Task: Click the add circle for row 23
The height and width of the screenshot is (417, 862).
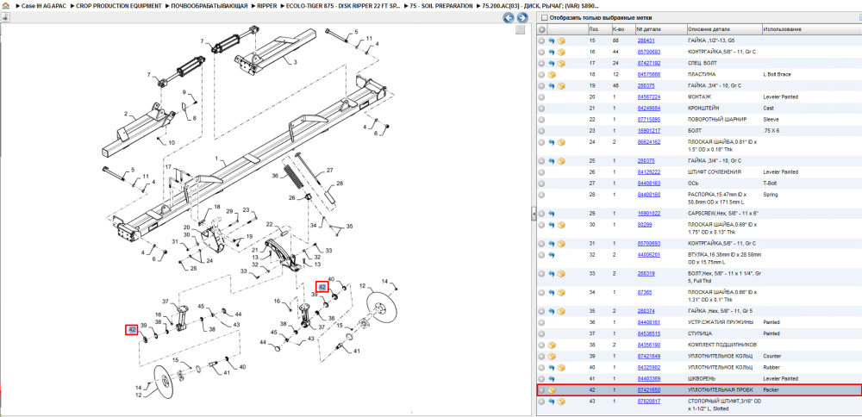Action: 542,131
